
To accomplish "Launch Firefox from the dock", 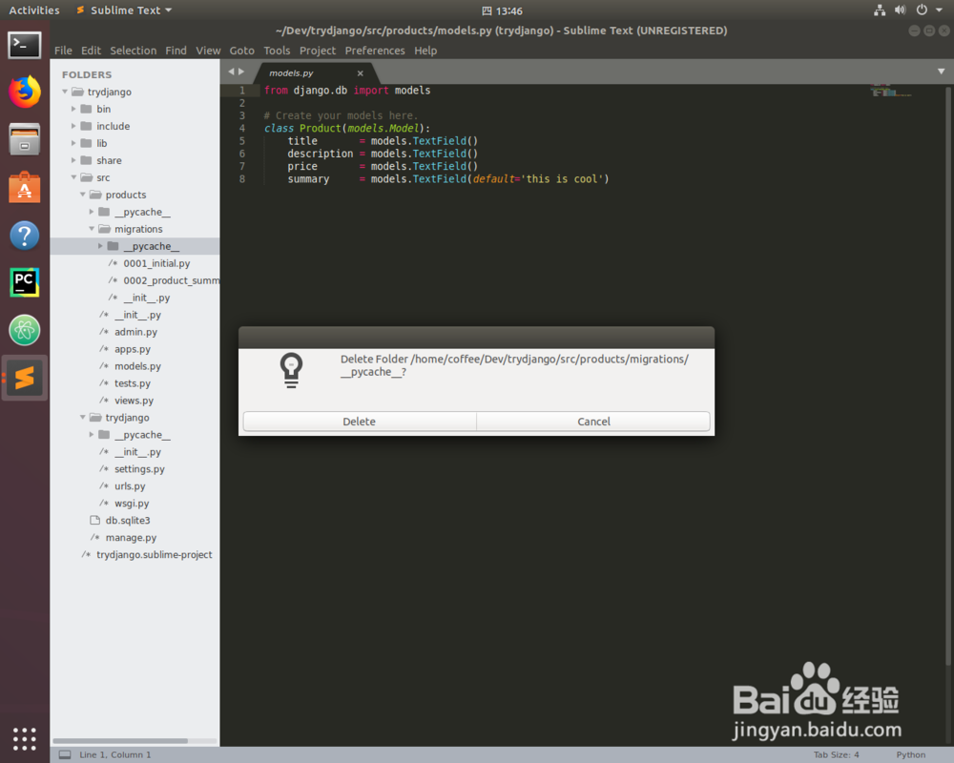I will pos(25,92).
